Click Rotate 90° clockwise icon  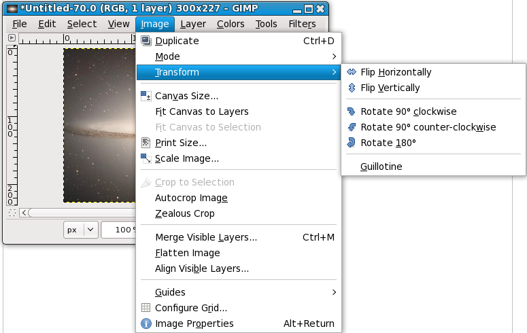tap(351, 111)
